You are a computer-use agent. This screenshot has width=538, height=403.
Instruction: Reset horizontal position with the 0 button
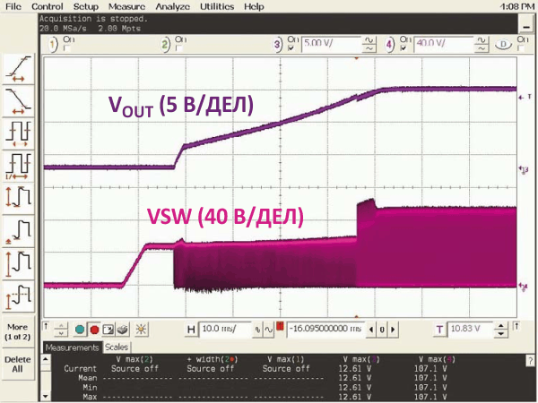coord(382,330)
